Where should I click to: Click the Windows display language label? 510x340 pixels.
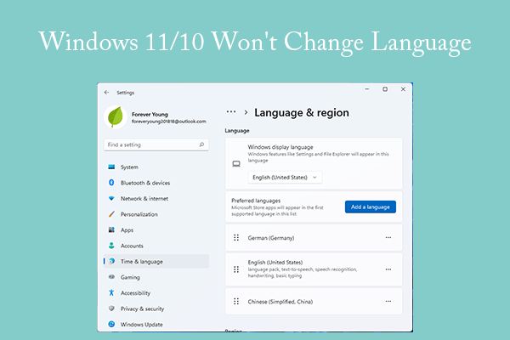coord(280,147)
